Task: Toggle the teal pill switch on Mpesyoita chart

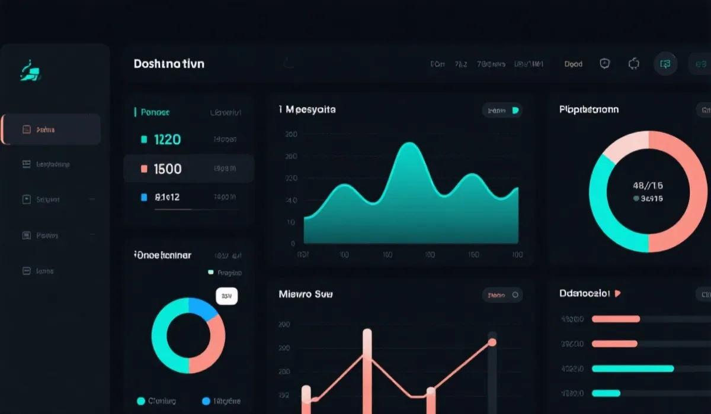Action: [515, 110]
